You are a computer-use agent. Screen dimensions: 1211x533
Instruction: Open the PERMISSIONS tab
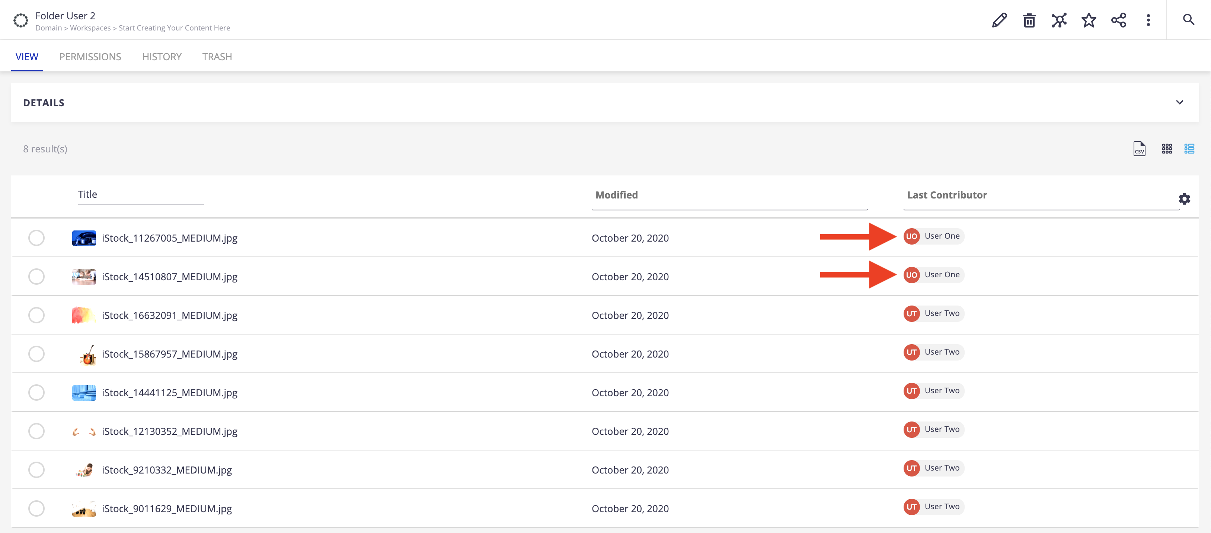click(x=90, y=56)
